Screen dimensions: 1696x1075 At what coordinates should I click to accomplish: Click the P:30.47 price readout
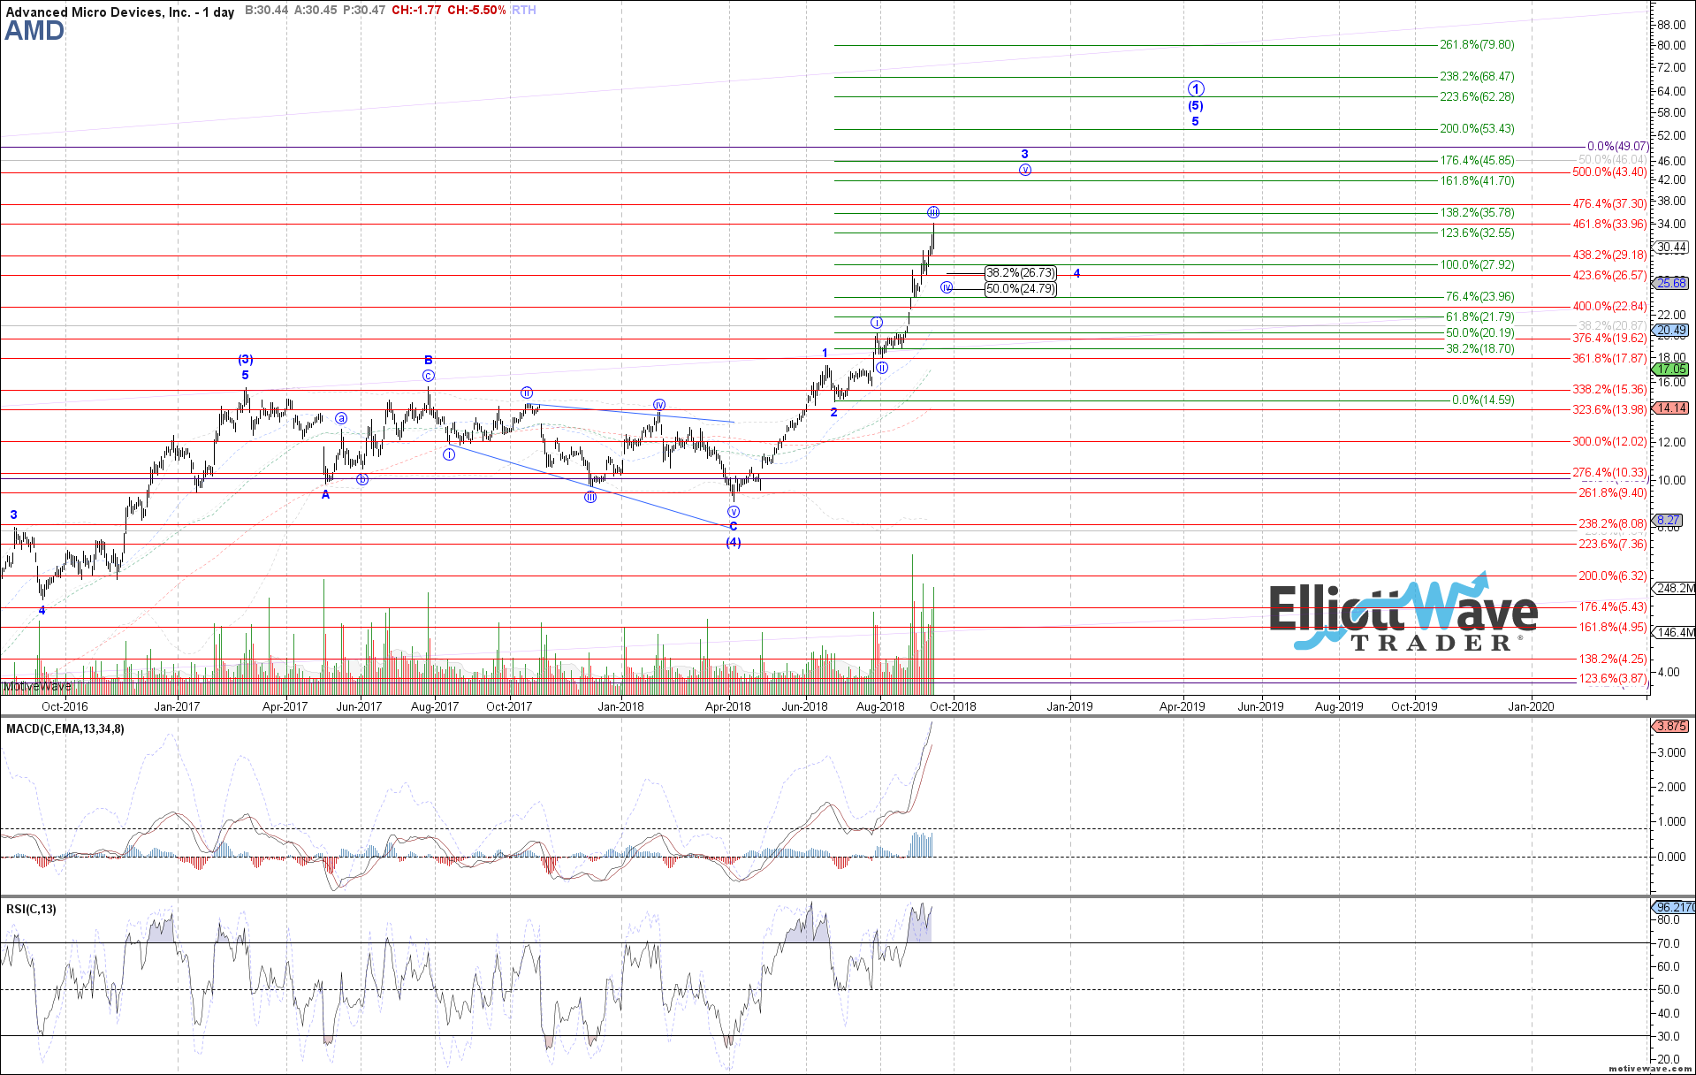pos(364,11)
